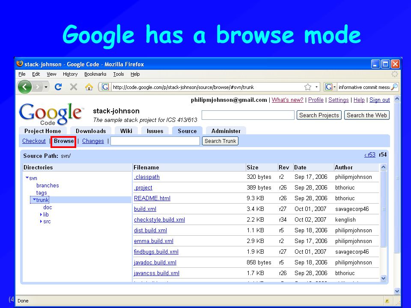Click the trunk search input field

(x=155, y=141)
